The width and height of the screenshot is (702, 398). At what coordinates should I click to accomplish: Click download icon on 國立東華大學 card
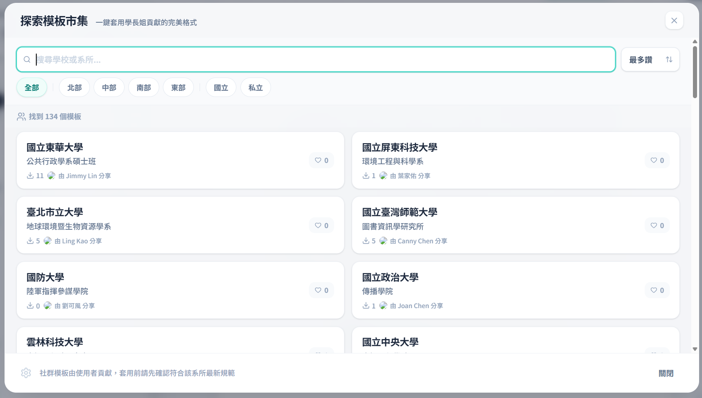30,176
